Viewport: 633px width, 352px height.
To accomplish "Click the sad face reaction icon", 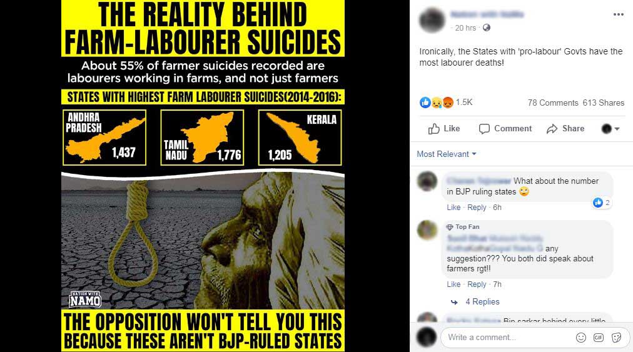I will [437, 103].
